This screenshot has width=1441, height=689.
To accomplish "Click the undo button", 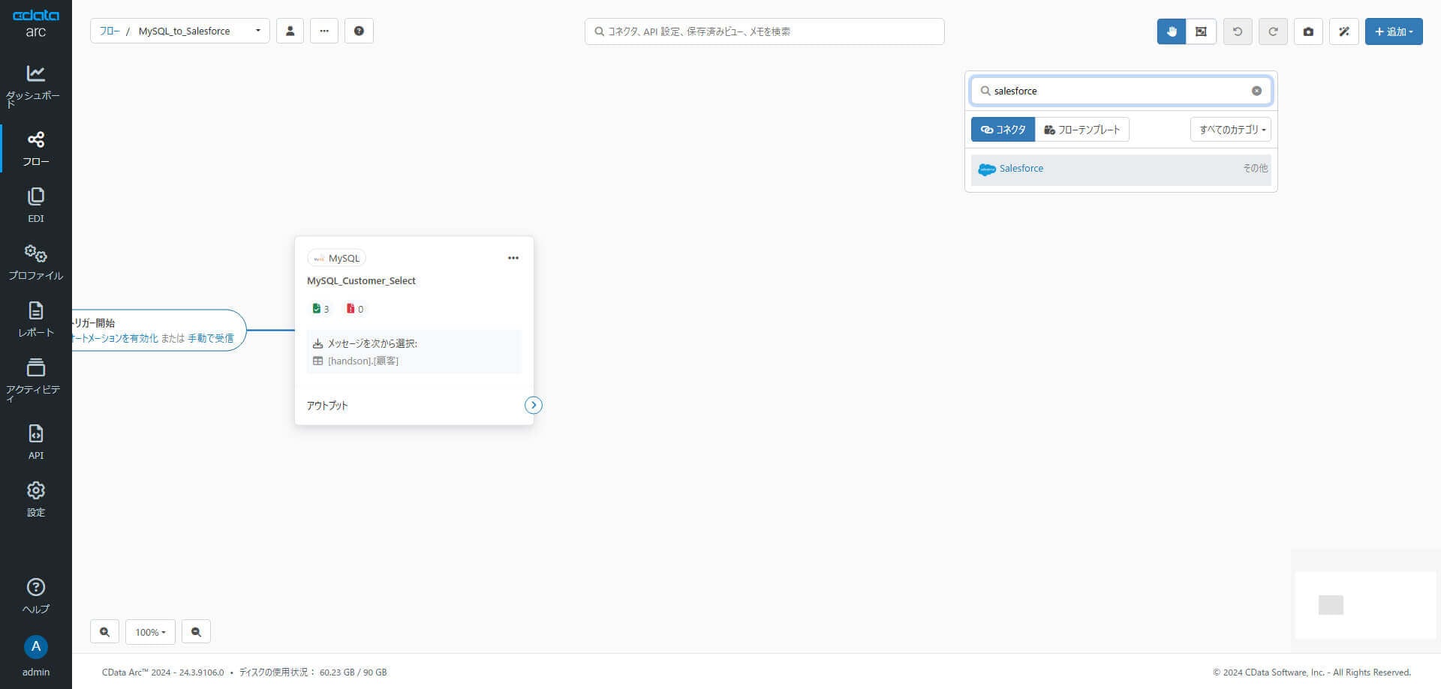I will (1238, 31).
